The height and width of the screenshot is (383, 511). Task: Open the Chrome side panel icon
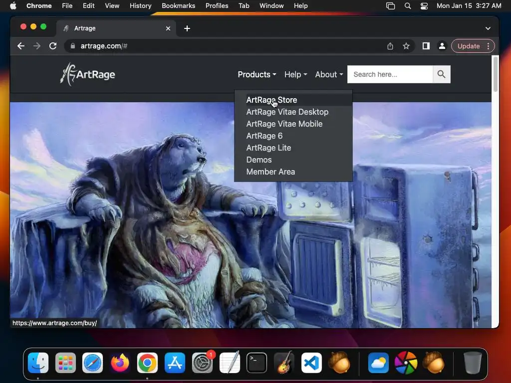426,46
